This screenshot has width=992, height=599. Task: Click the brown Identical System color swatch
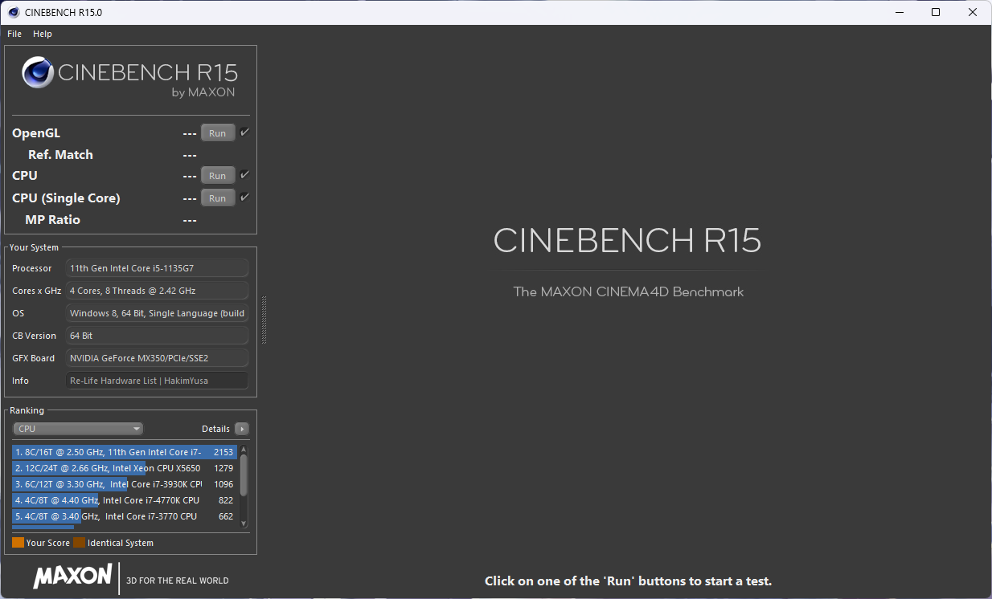[x=79, y=543]
